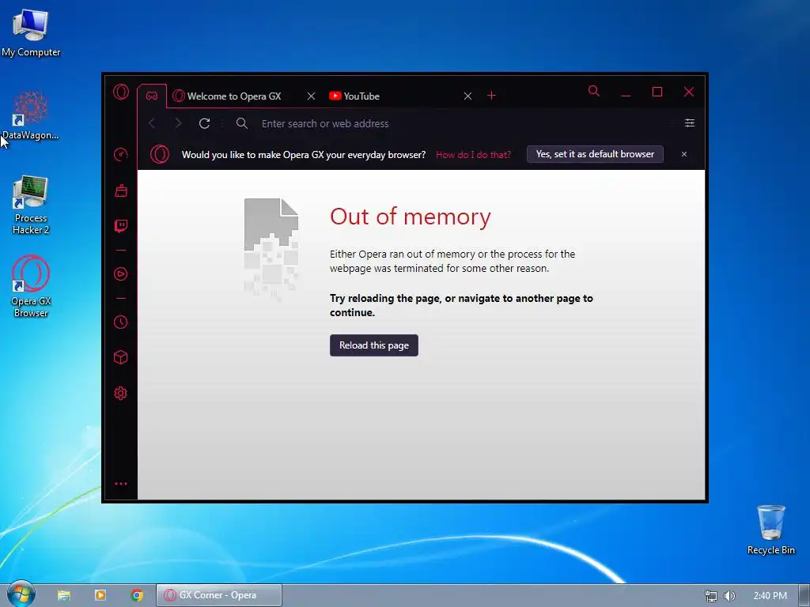Click 'Reload this page' button

click(374, 345)
